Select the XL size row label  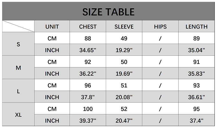[x=18, y=115]
